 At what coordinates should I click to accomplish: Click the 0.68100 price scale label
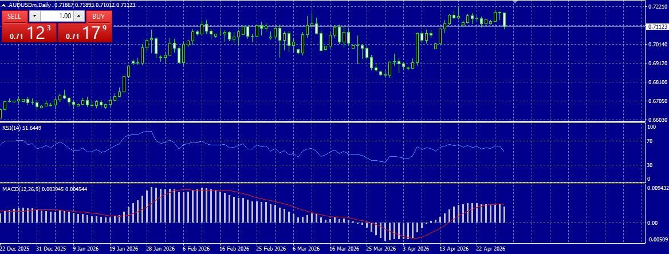658,82
